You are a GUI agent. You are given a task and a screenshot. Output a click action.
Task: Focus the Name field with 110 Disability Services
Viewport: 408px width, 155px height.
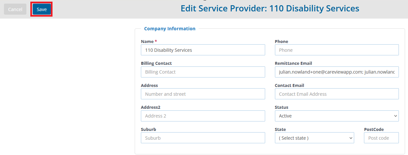click(203, 50)
